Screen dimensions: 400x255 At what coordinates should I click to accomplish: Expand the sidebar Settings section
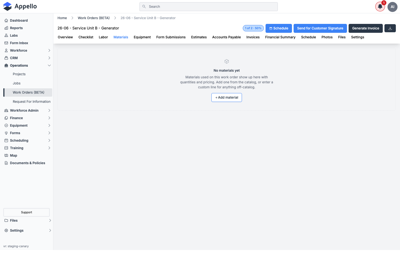point(28,231)
